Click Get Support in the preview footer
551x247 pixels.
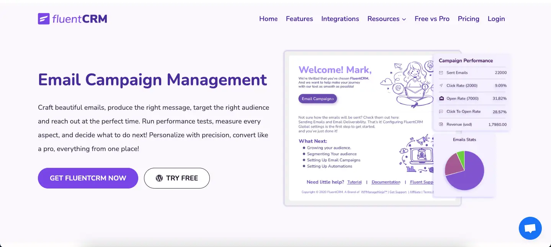398,192
